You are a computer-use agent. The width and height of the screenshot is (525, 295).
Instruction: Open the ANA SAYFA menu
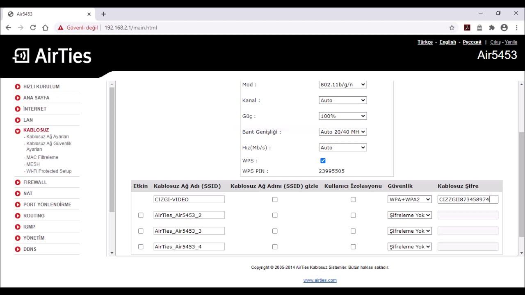[36, 98]
